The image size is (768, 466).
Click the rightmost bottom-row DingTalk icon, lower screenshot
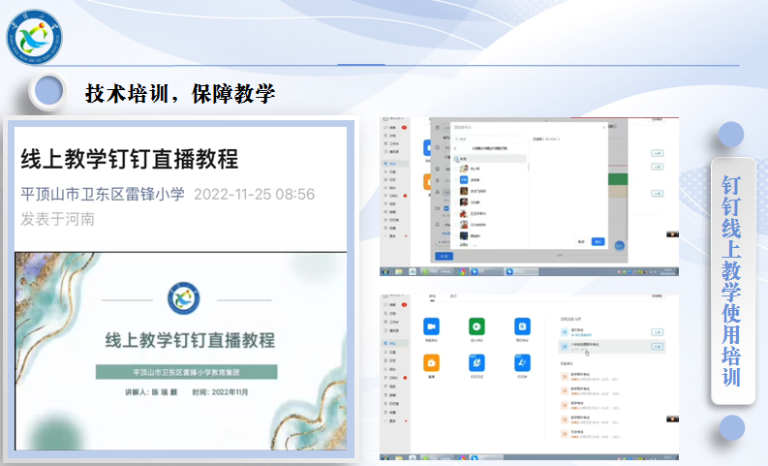(x=522, y=362)
